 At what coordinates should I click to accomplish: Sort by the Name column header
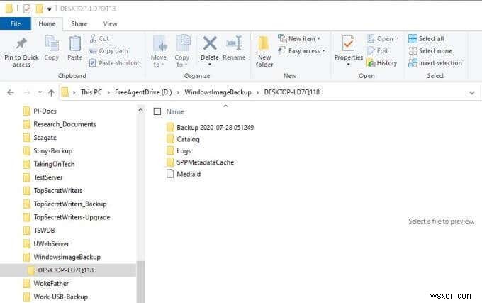(175, 111)
